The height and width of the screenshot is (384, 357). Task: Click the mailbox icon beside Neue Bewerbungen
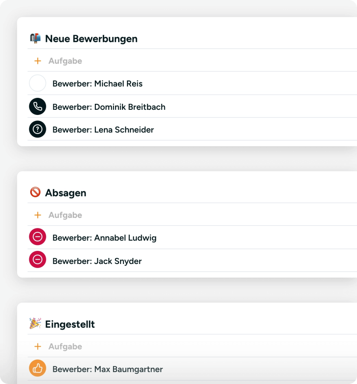(36, 38)
